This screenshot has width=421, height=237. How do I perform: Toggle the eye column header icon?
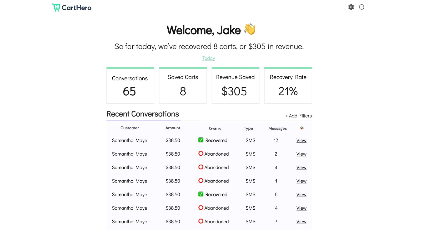(302, 128)
